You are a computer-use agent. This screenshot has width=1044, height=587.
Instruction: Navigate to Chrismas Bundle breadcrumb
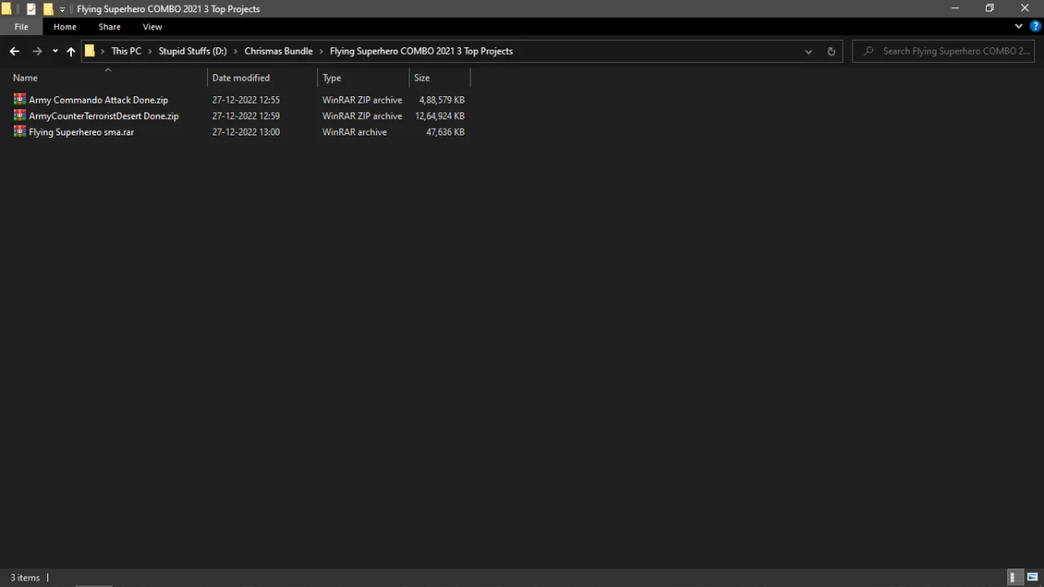click(278, 51)
